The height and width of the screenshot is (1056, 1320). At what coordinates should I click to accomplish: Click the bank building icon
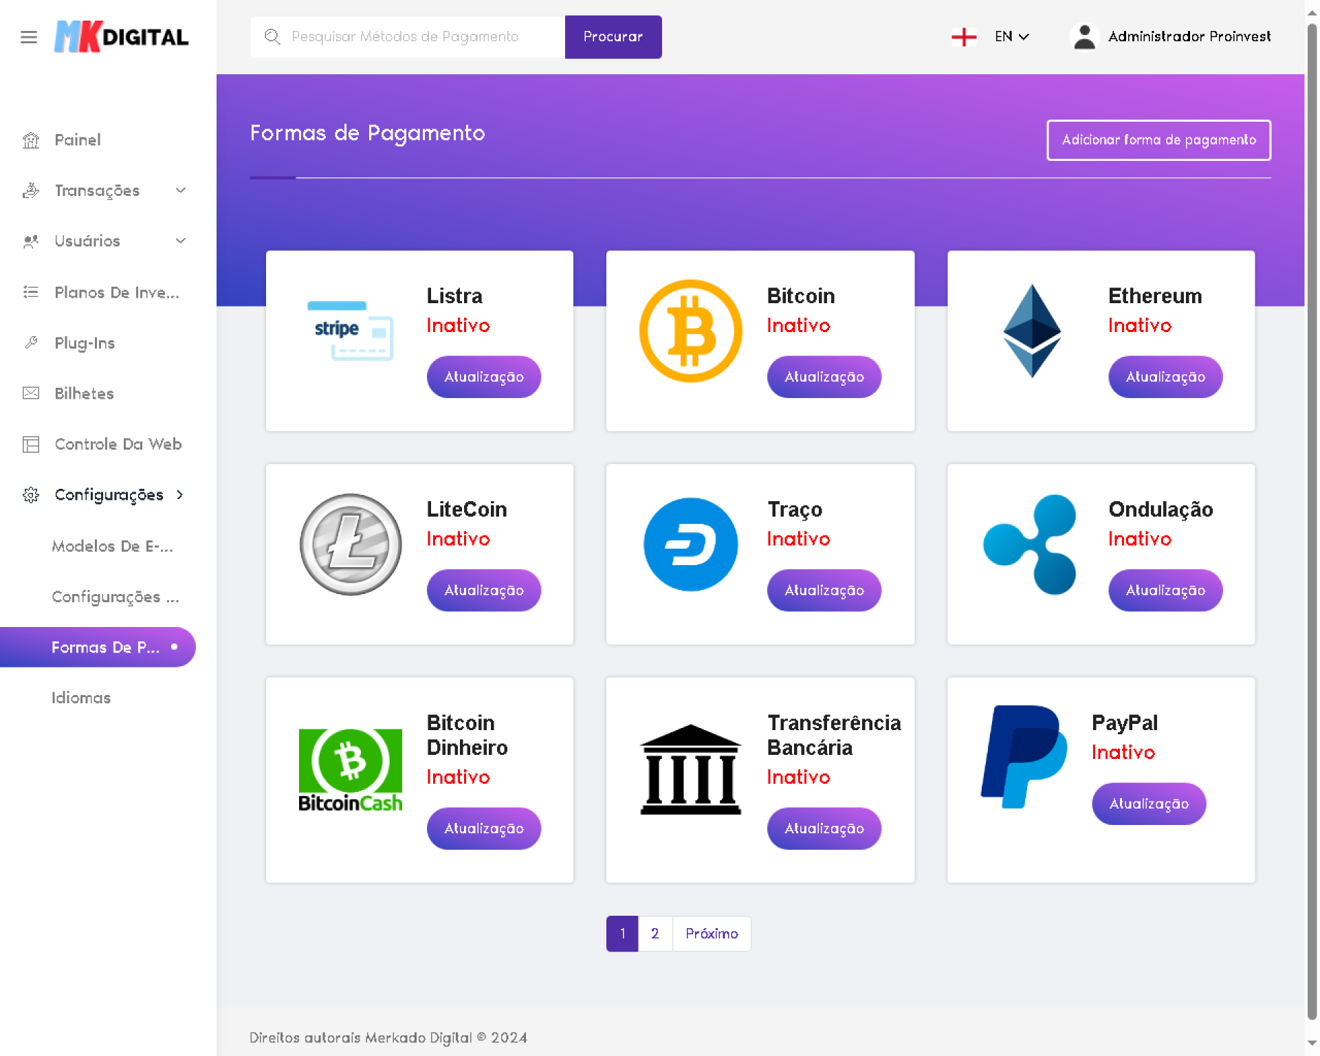pos(690,769)
